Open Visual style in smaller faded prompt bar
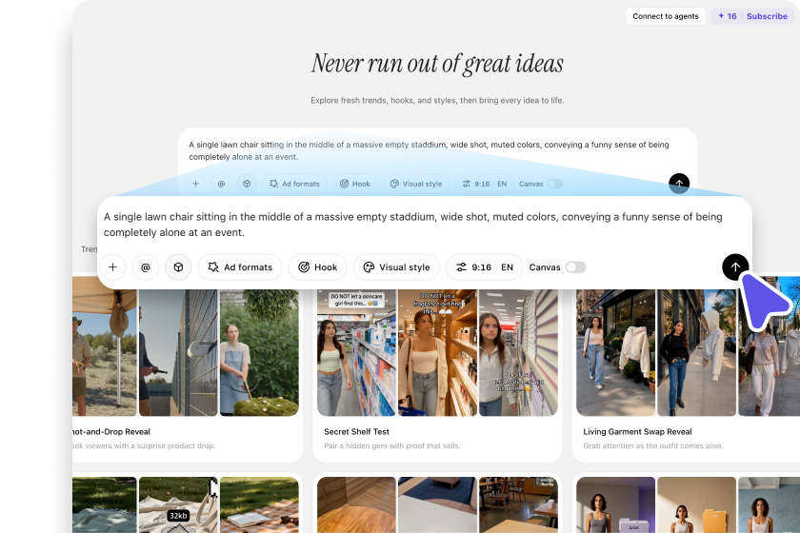The width and height of the screenshot is (800, 533). 416,184
